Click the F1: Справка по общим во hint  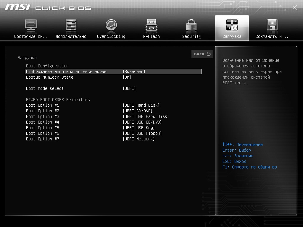coord(250,167)
